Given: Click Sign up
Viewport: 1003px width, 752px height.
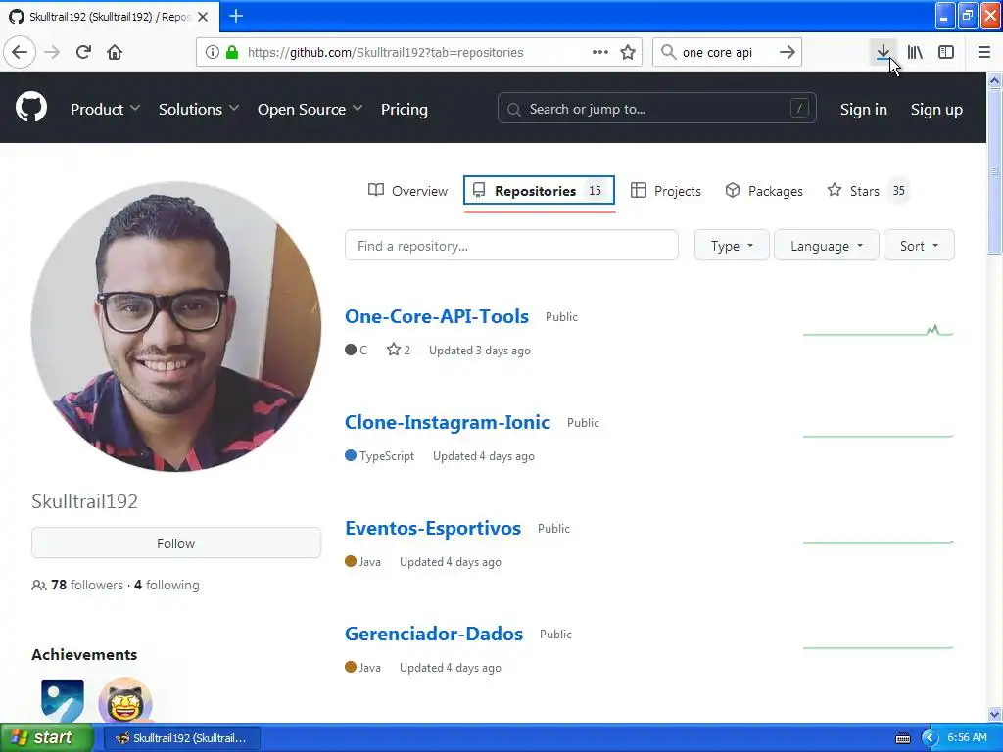Looking at the screenshot, I should tap(936, 110).
